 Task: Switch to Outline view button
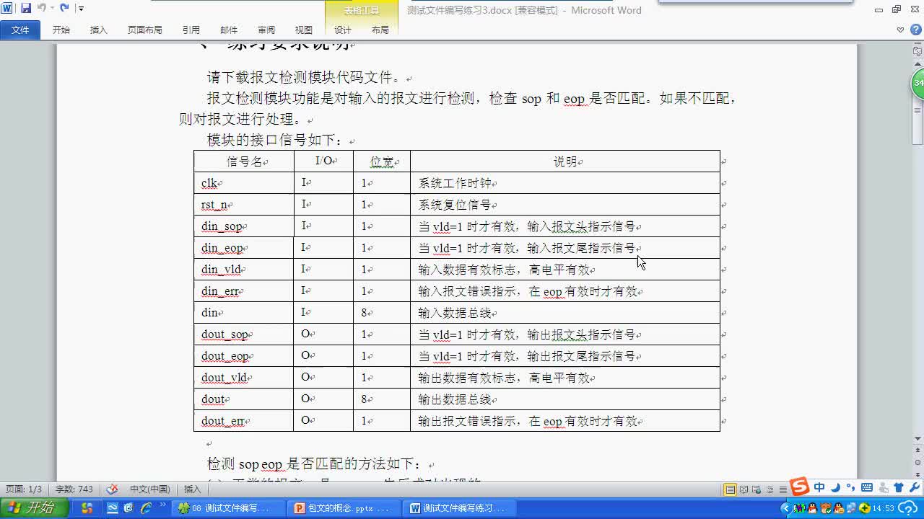click(x=770, y=489)
